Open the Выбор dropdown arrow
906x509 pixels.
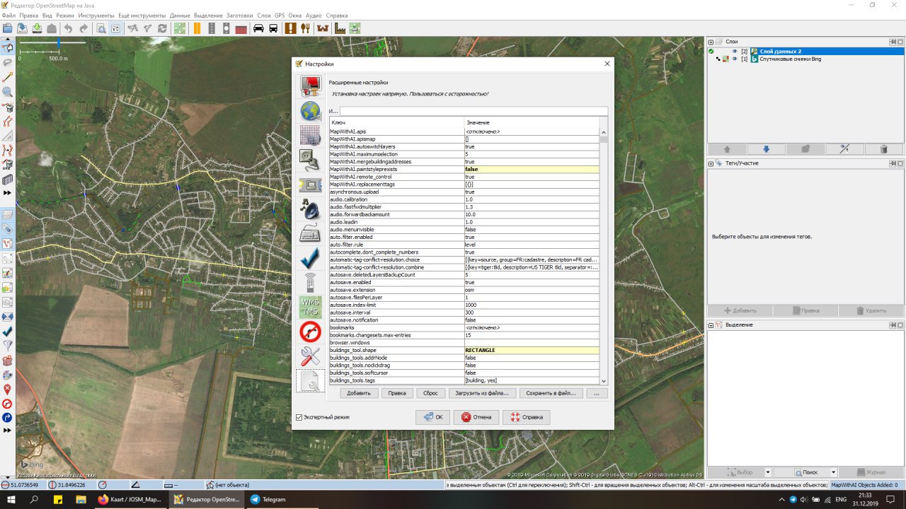(x=768, y=472)
